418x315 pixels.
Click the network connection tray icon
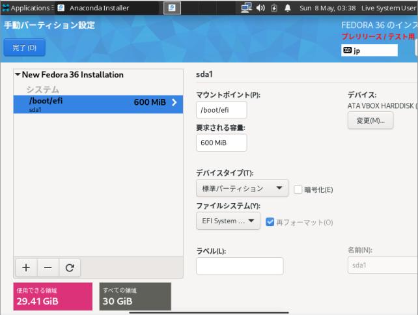tap(246, 8)
